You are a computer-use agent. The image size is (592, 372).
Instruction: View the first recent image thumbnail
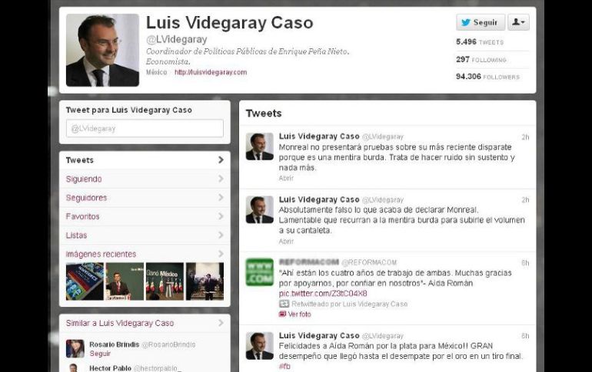pyautogui.click(x=85, y=281)
